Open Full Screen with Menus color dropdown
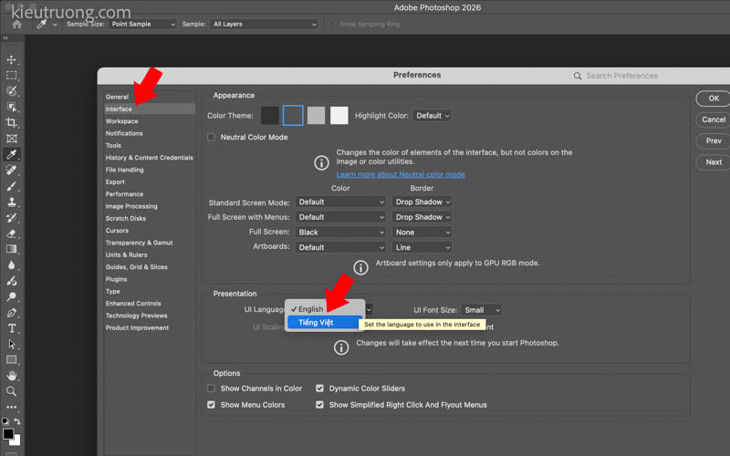 point(340,217)
